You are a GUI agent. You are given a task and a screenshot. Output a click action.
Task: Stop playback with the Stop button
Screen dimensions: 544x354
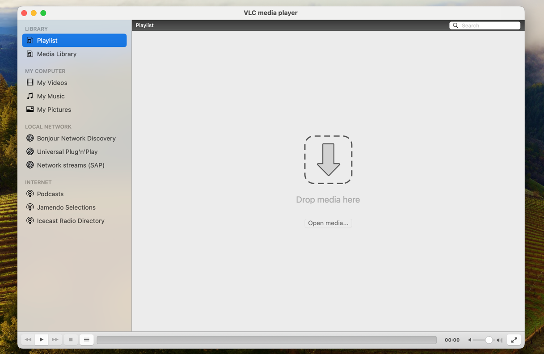click(71, 340)
